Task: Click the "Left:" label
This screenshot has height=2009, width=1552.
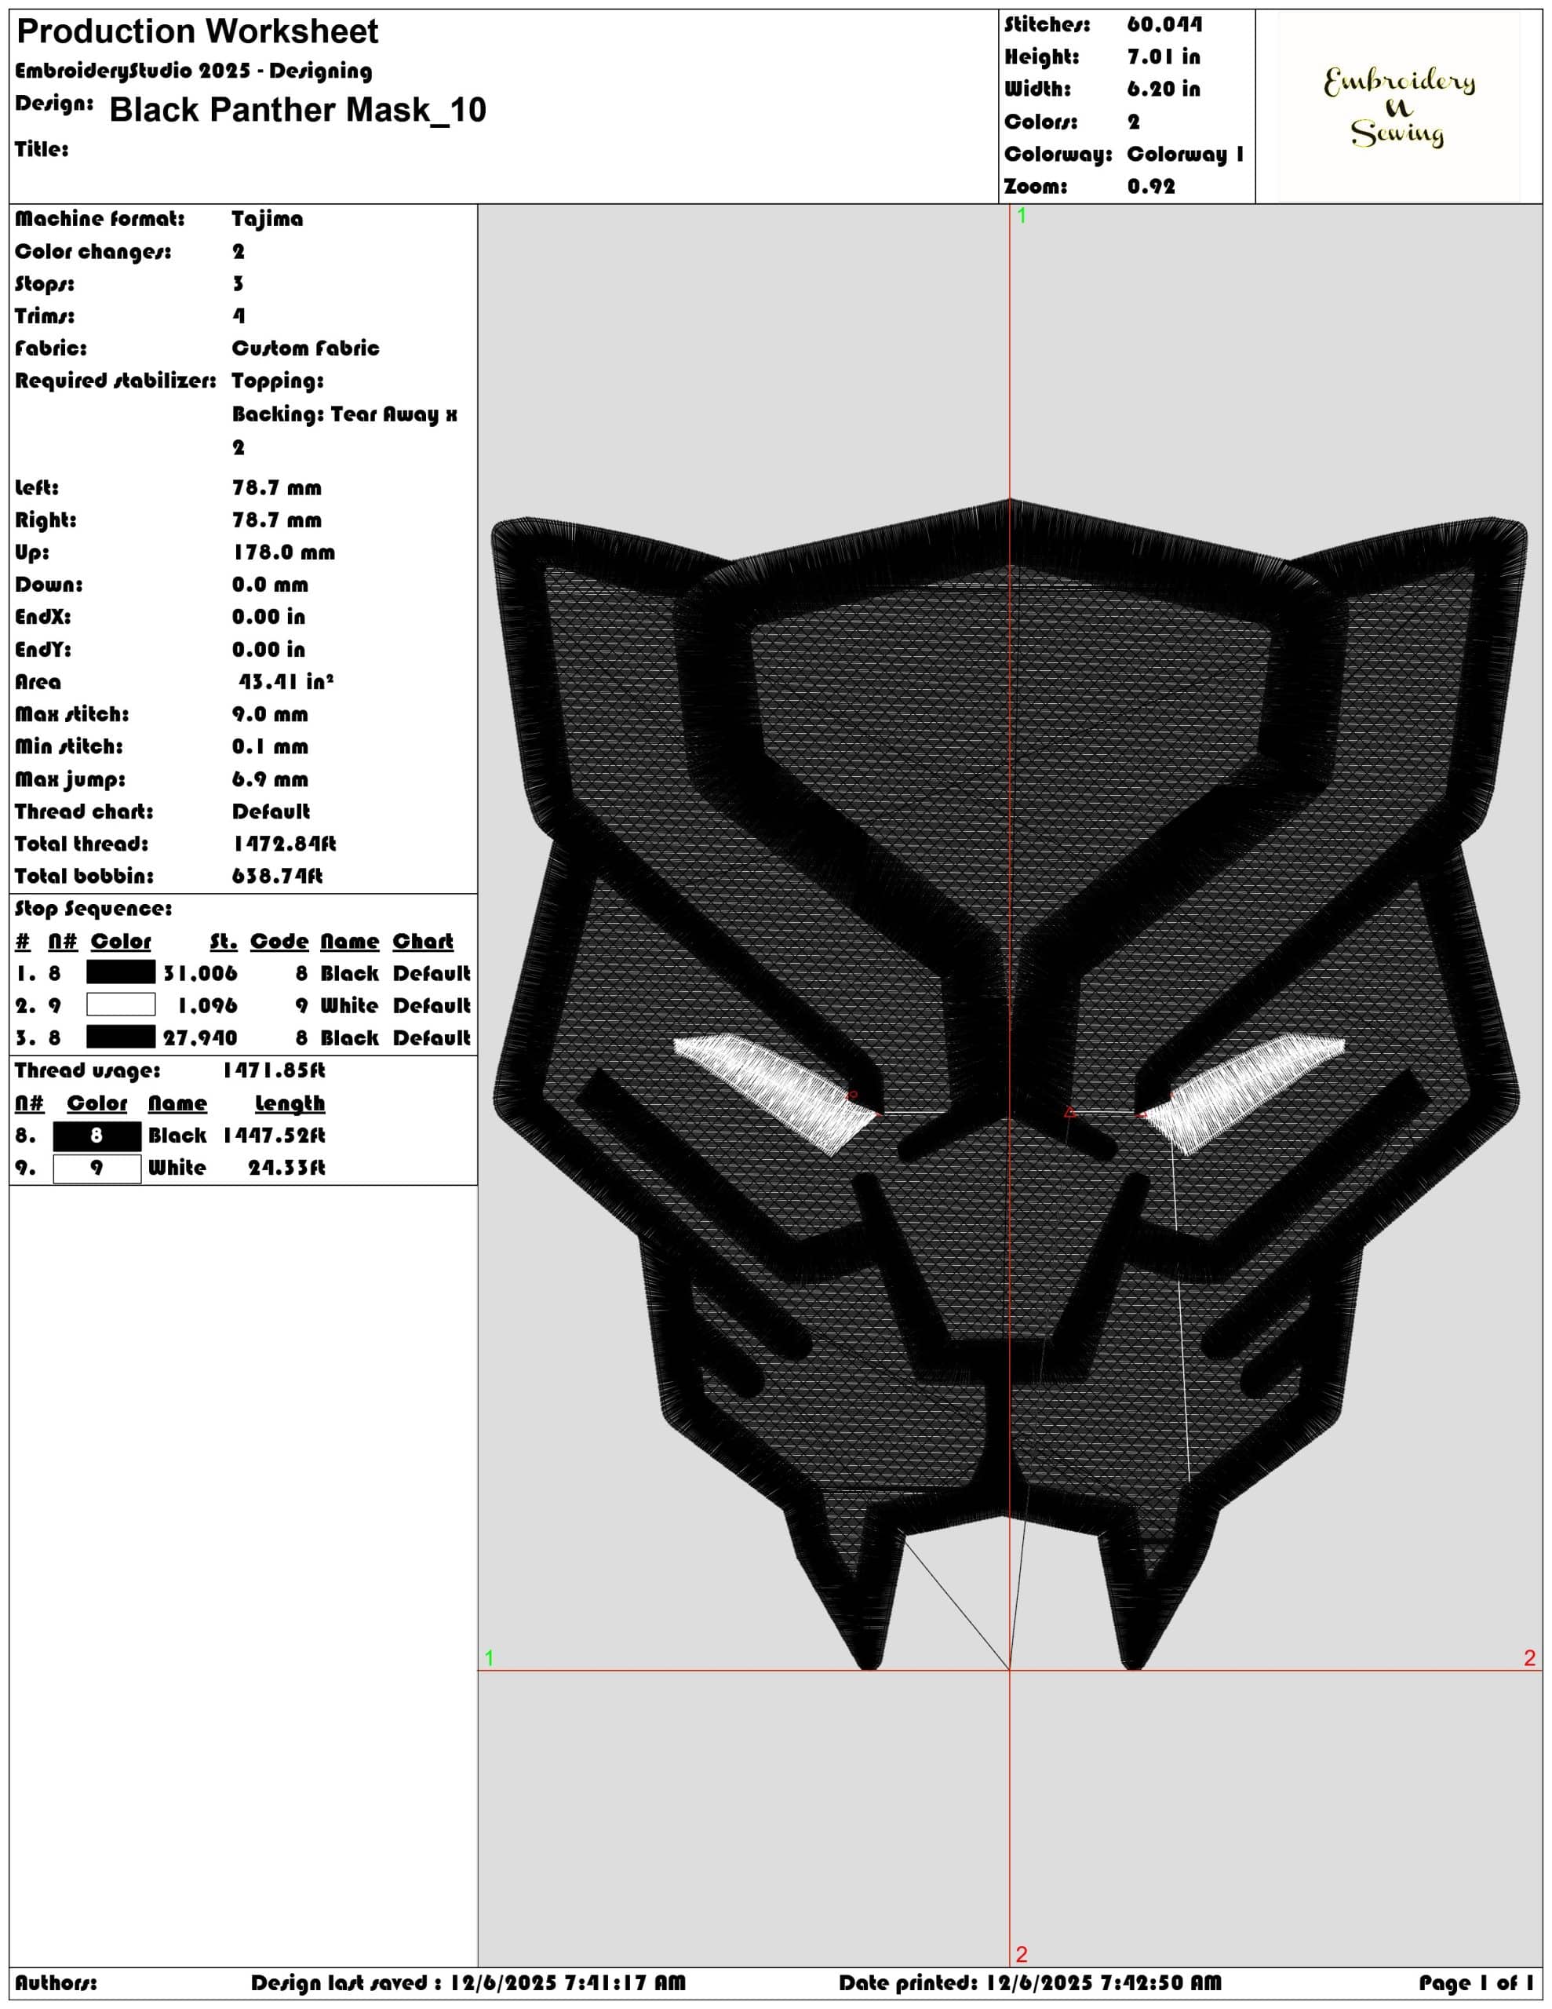Action: coord(37,487)
